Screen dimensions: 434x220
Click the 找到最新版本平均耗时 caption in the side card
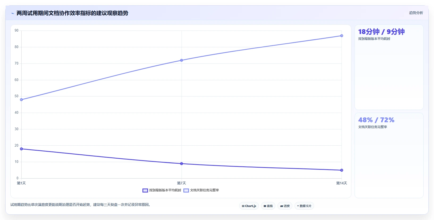tap(374, 39)
